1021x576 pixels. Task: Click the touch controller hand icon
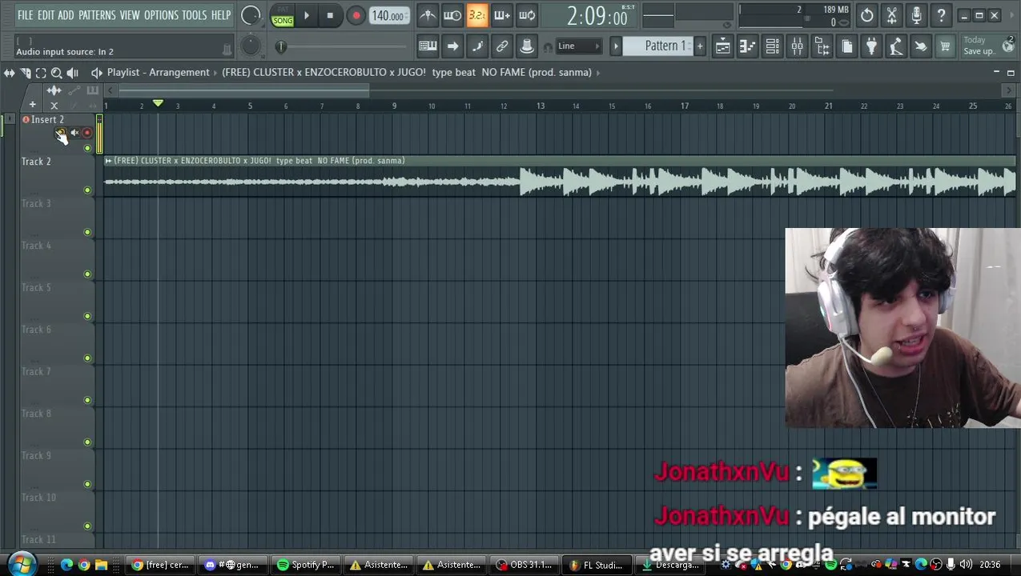pos(921,46)
